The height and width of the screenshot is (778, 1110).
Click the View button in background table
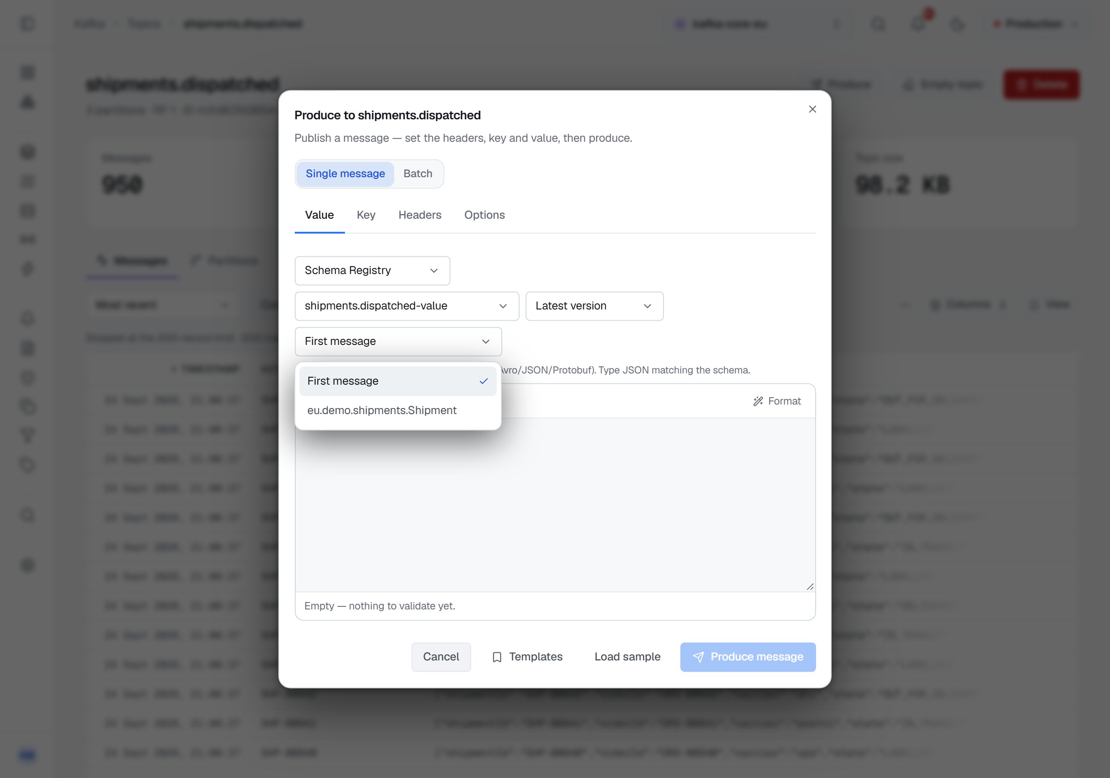tap(1049, 304)
